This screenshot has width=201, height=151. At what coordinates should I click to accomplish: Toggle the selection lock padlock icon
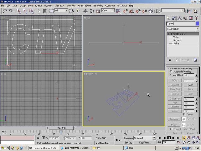pyautogui.click(x=38, y=138)
